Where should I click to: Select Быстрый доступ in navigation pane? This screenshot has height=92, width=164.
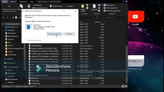(13, 24)
